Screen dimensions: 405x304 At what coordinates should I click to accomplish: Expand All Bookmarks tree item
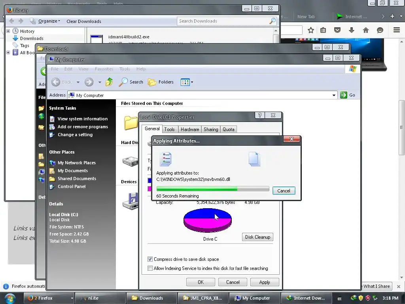tap(8, 53)
